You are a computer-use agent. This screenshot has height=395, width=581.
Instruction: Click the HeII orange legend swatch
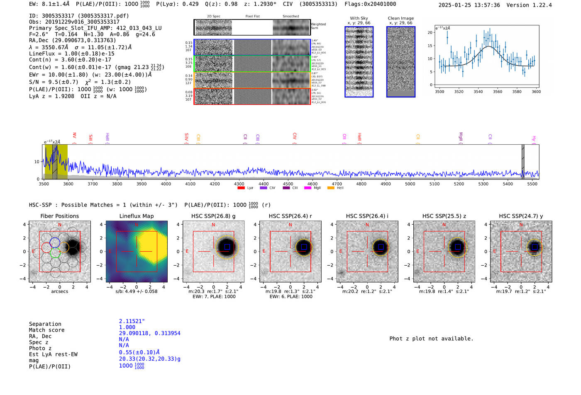331,188
